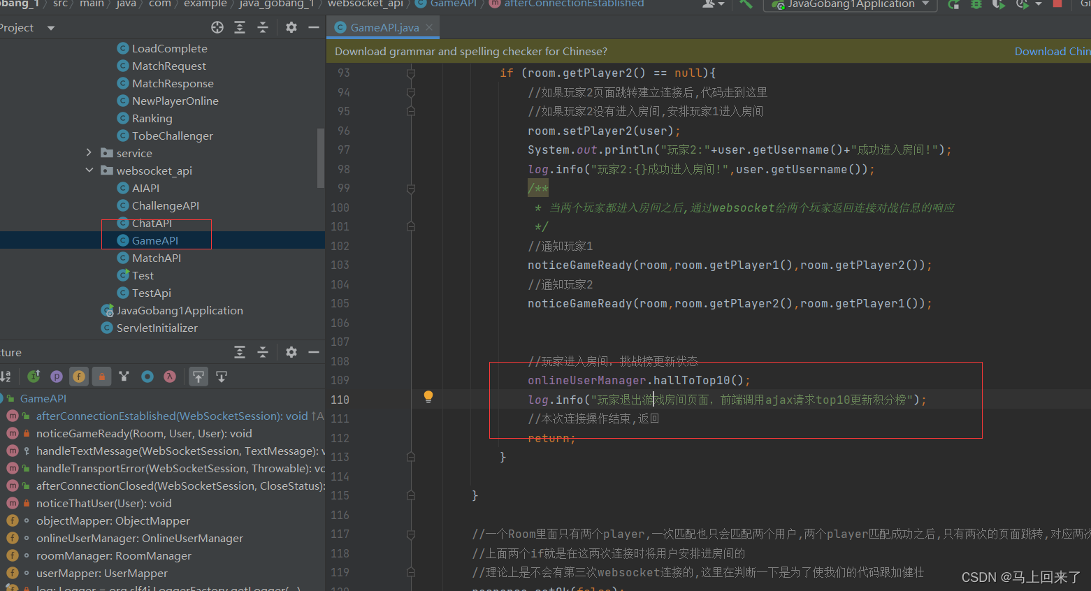Collapse all in Project panel

coord(263,27)
